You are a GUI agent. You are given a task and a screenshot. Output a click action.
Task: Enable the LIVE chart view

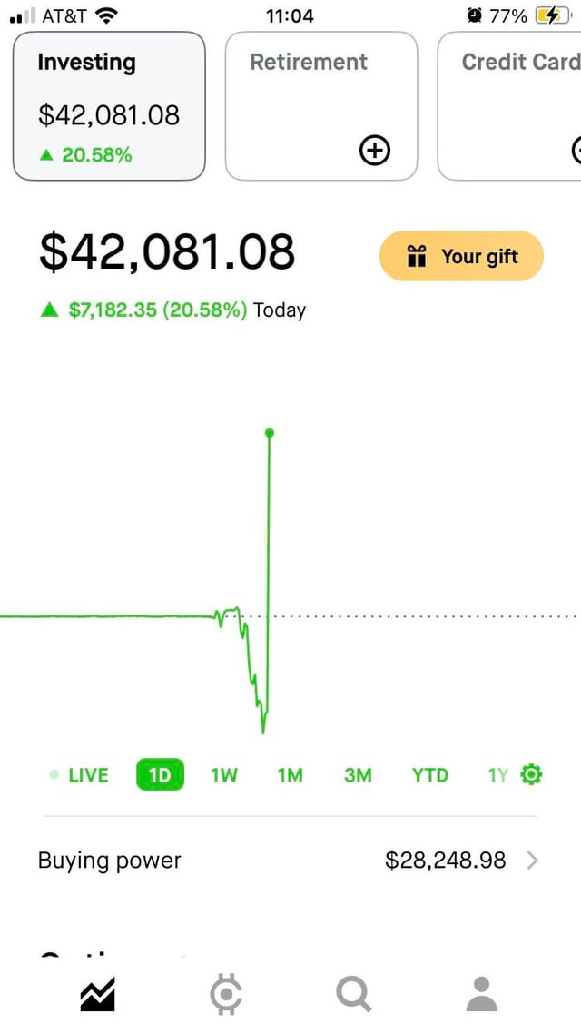80,775
